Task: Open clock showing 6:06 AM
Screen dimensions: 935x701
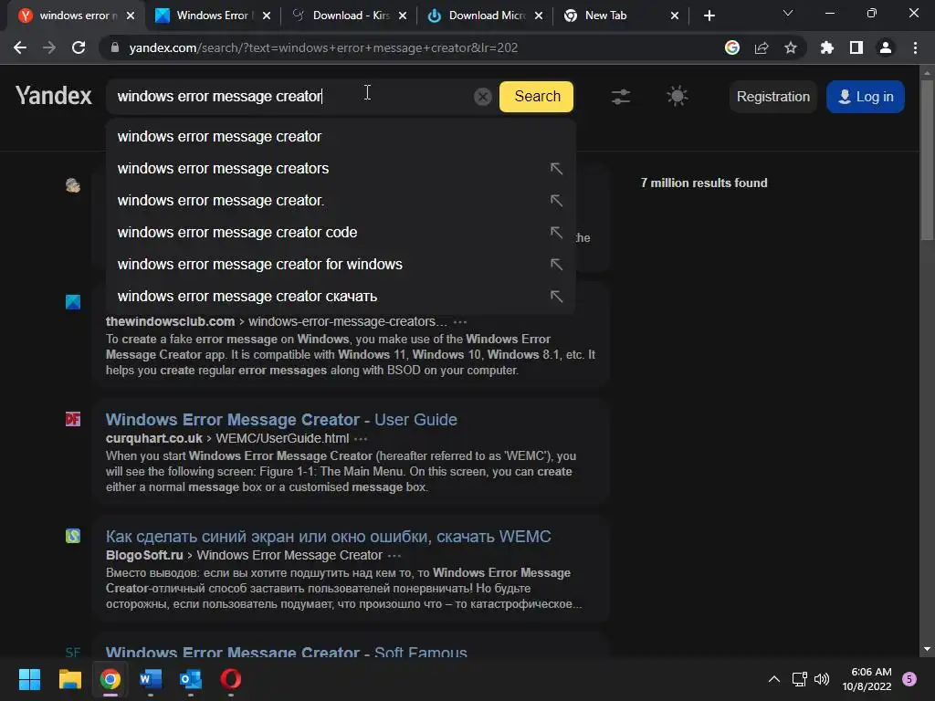Action: 867,679
